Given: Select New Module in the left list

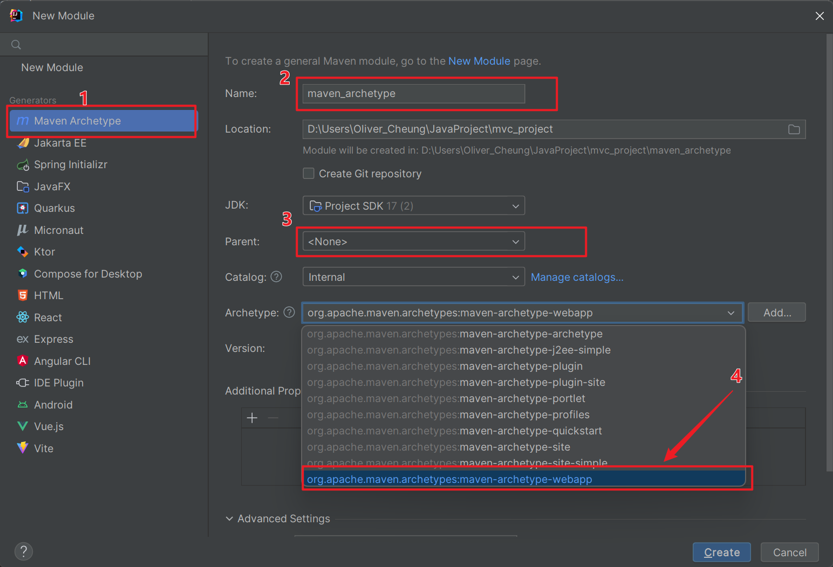Looking at the screenshot, I should 52,67.
